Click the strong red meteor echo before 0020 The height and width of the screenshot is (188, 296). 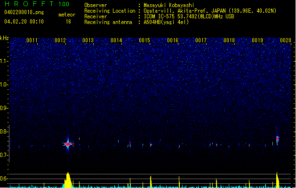(x=277, y=140)
